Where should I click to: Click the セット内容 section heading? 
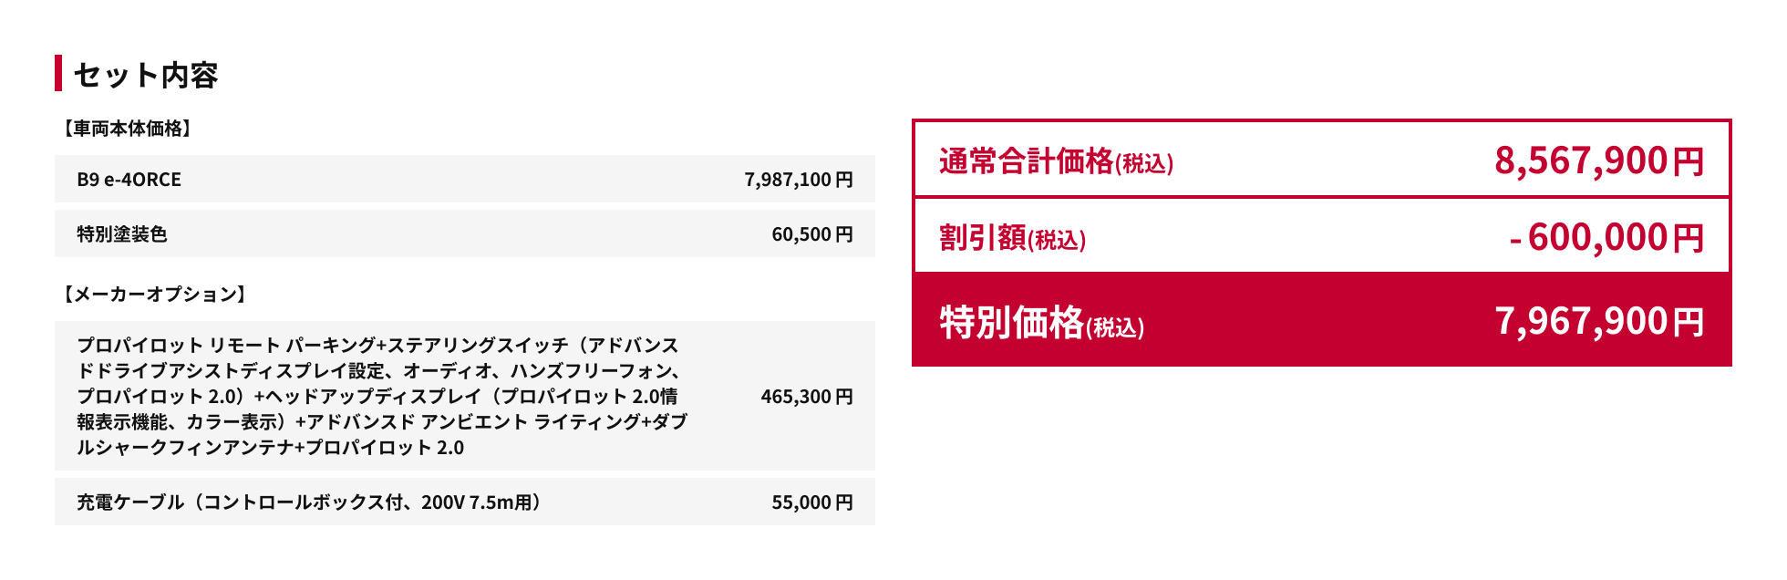146,75
